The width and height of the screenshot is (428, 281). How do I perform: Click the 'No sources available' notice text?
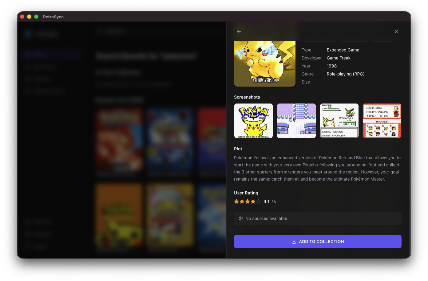click(x=266, y=218)
